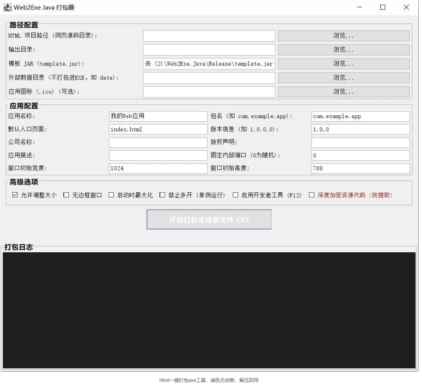Click the 应用描述 label
This screenshot has height=384, width=422.
pyautogui.click(x=21, y=155)
